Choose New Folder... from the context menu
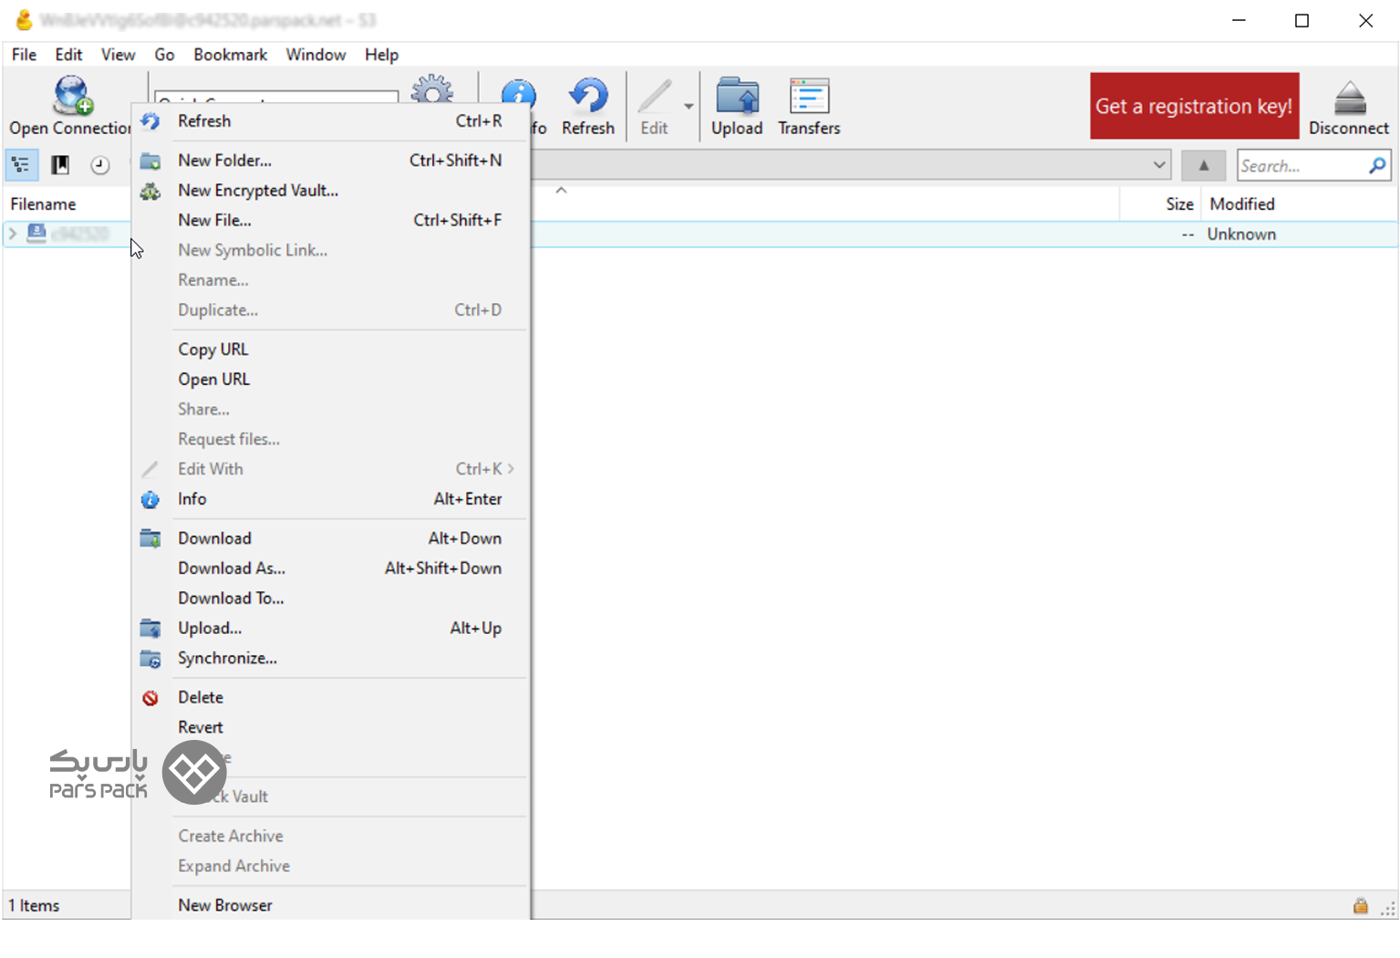The image size is (1400, 958). pos(224,161)
